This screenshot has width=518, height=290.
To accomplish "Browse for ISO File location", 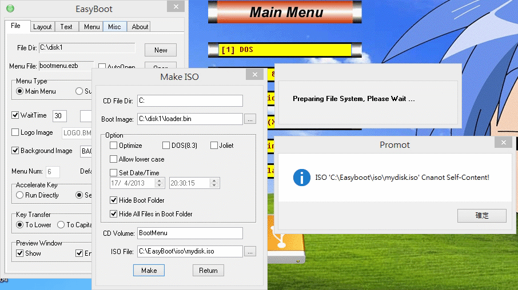I will [250, 252].
